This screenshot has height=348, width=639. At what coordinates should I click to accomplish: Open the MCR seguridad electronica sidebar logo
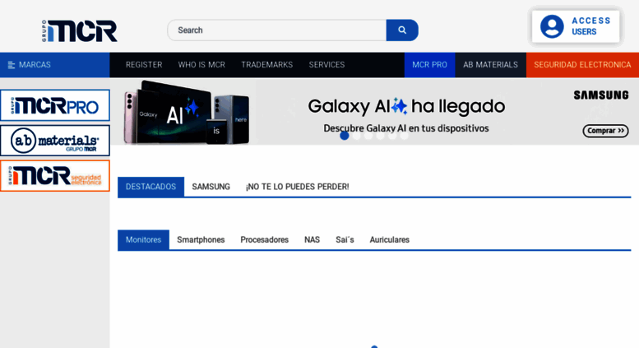click(x=55, y=175)
